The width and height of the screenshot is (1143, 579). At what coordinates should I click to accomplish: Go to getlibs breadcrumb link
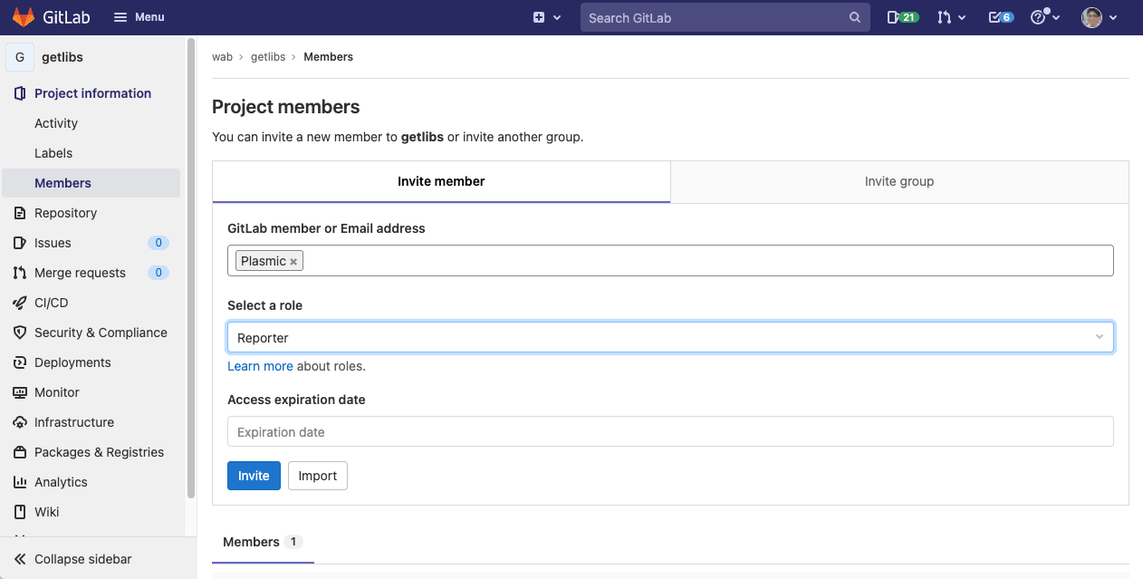(268, 57)
